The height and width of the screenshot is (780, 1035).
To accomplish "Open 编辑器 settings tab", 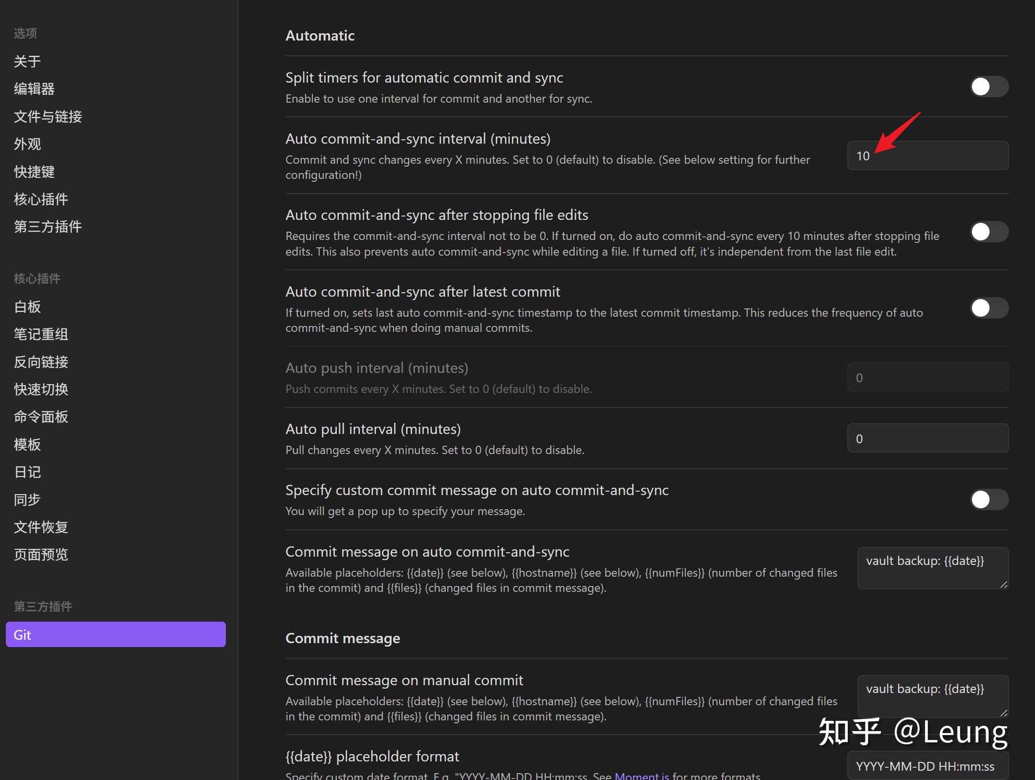I will click(34, 89).
